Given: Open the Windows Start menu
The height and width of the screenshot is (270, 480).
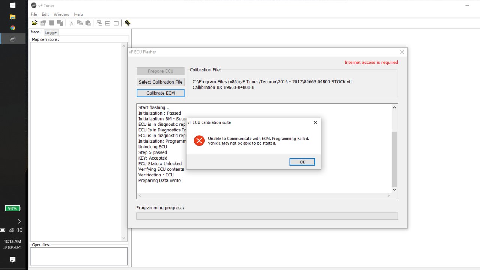Looking at the screenshot, I should click(12, 6).
